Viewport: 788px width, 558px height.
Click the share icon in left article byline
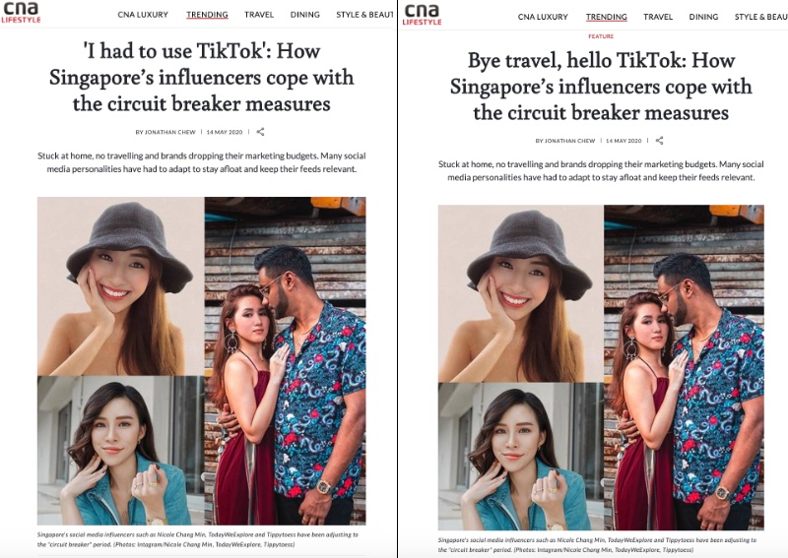pos(260,132)
